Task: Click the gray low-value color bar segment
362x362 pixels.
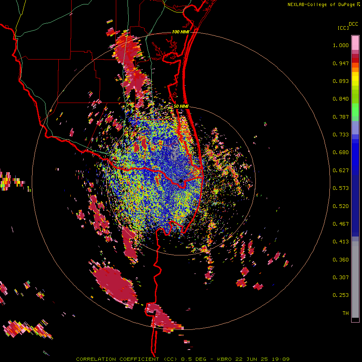Action: pos(355,280)
